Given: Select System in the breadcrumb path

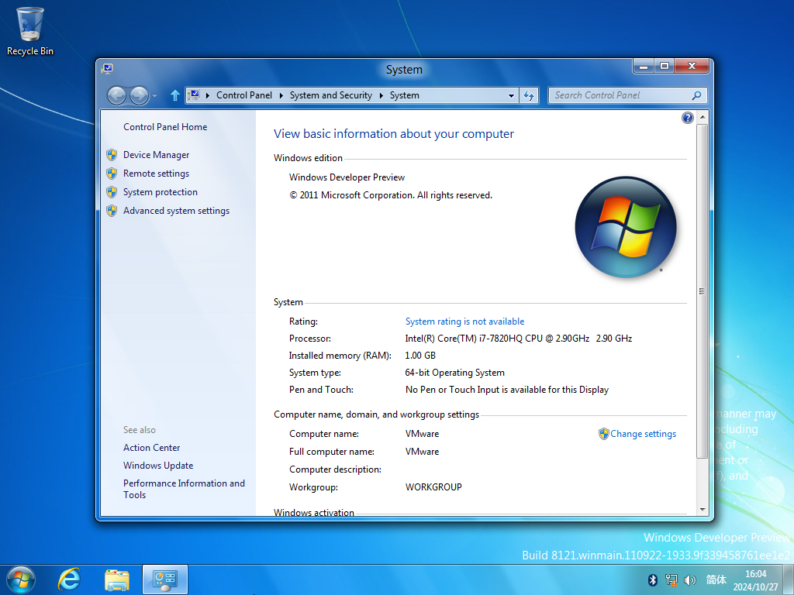Looking at the screenshot, I should coord(404,95).
